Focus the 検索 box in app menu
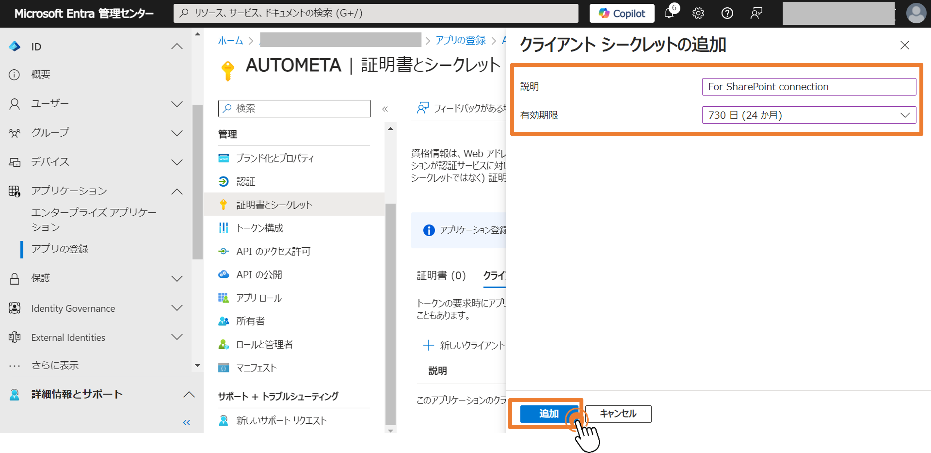 pyautogui.click(x=294, y=108)
